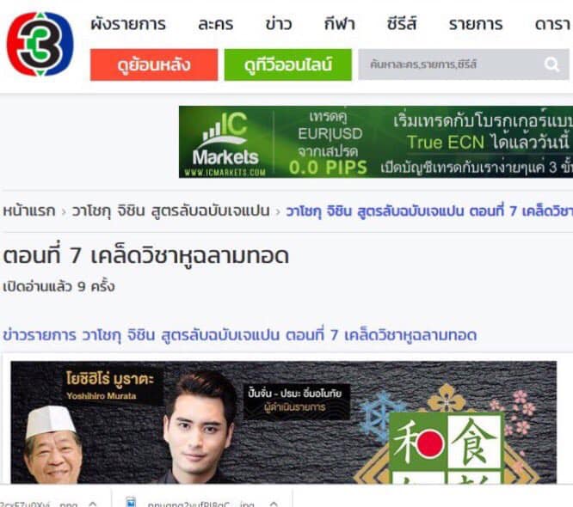Open วาโชกุ จิชิน สูตรลับฉบับเจแปน breadcrumb link
The width and height of the screenshot is (573, 507).
pyautogui.click(x=170, y=211)
